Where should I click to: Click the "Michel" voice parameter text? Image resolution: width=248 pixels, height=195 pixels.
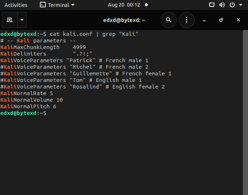coord(83,67)
